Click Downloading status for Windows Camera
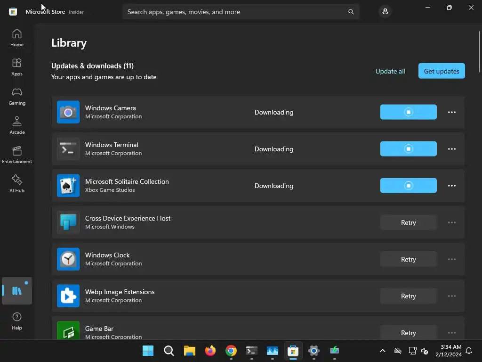 click(x=274, y=112)
